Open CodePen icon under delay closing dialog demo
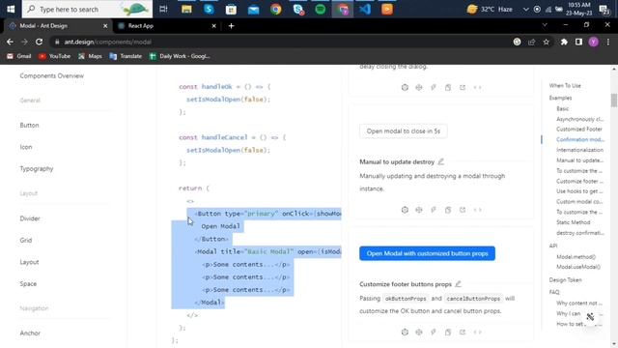618x348 pixels. point(419,88)
